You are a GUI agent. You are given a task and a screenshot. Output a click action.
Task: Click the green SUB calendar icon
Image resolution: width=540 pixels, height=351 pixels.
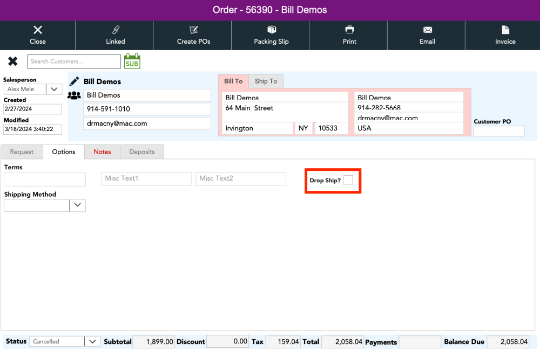point(132,61)
